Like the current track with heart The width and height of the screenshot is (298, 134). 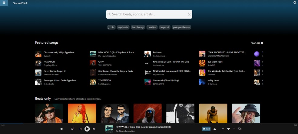point(228,129)
